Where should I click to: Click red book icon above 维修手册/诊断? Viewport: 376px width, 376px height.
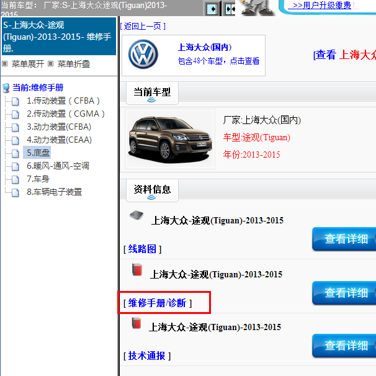pyautogui.click(x=137, y=269)
